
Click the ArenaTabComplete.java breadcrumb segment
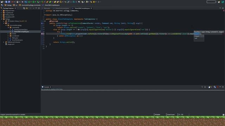tap(51, 5)
